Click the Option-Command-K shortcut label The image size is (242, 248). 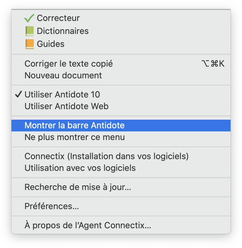(x=213, y=64)
